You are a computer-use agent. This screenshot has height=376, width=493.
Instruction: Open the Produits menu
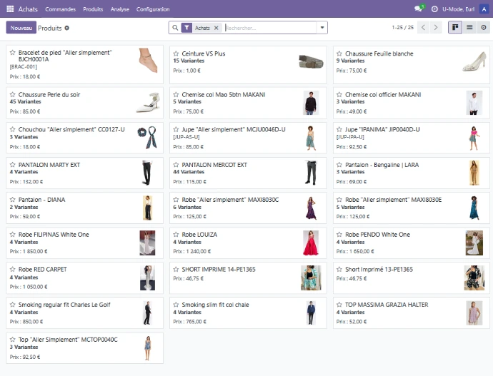click(x=93, y=9)
